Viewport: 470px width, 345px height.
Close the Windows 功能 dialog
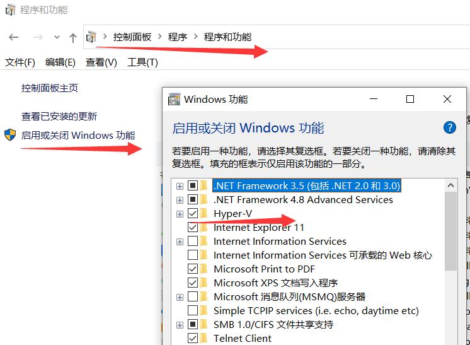click(x=447, y=99)
